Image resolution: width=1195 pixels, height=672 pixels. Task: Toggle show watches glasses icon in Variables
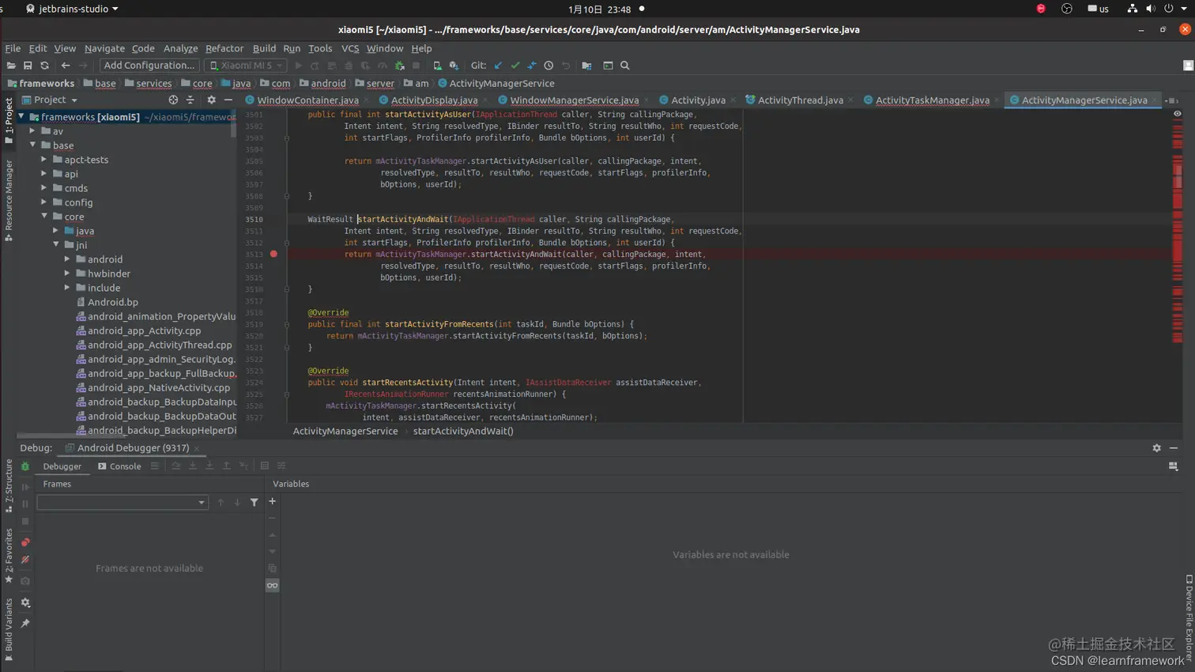(x=273, y=586)
